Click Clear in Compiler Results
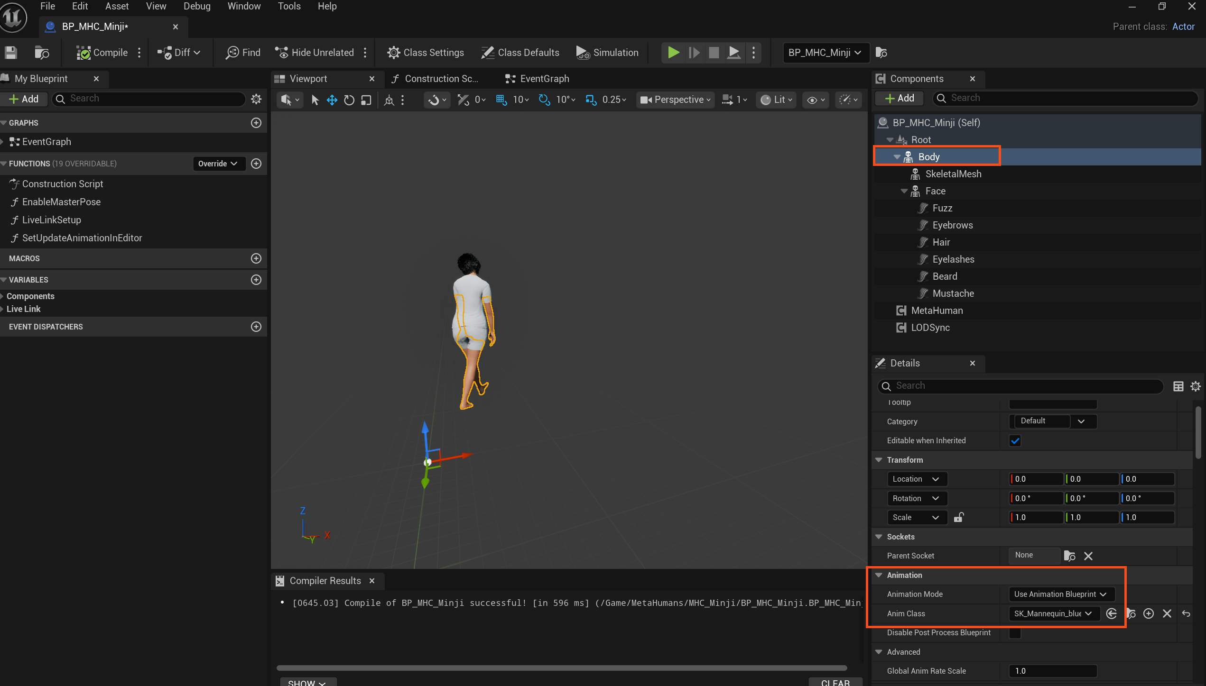 tap(835, 682)
